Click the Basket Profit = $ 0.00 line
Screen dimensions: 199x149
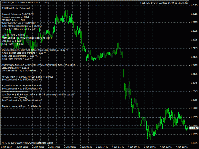(x=13, y=35)
